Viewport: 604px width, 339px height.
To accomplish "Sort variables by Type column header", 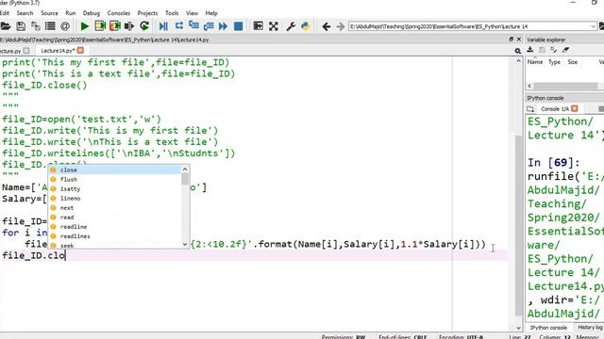I will click(554, 62).
